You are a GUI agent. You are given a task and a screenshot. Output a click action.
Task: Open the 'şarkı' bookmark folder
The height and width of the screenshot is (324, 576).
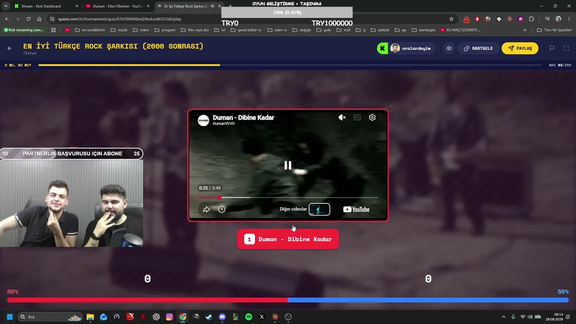tap(324, 30)
